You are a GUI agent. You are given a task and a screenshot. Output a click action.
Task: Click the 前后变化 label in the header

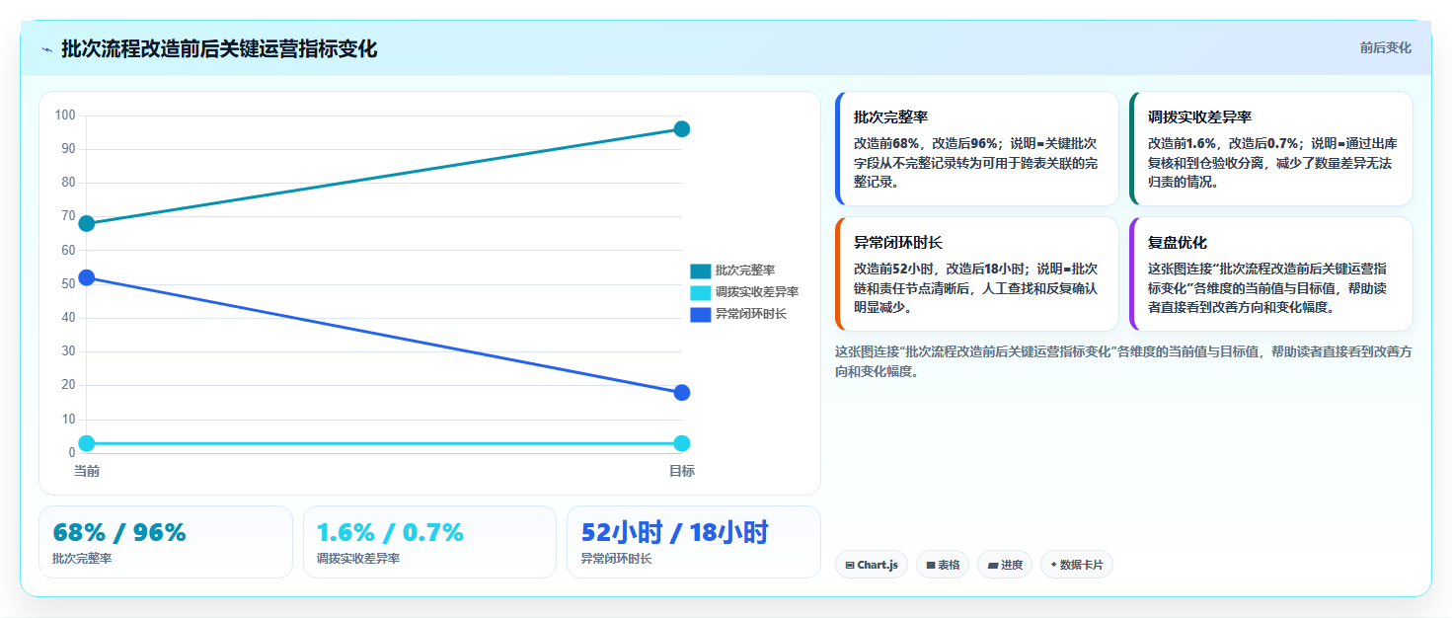1385,47
